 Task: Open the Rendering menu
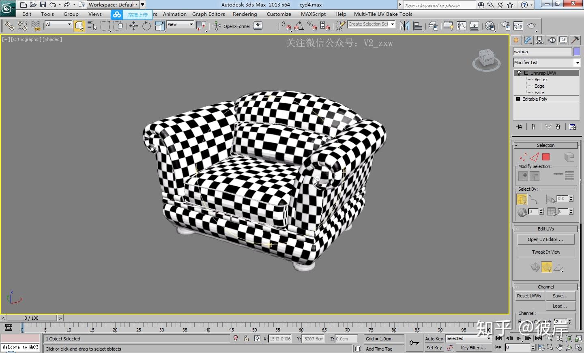tap(245, 14)
